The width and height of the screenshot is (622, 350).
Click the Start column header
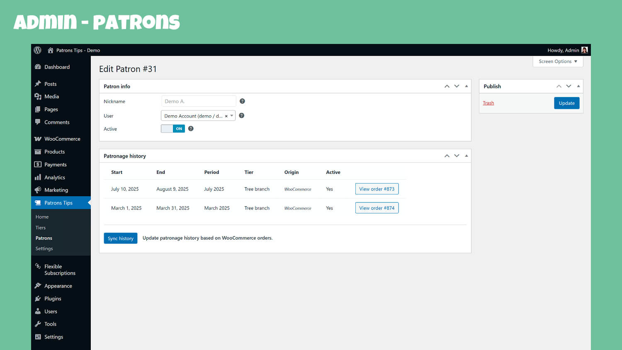click(117, 172)
